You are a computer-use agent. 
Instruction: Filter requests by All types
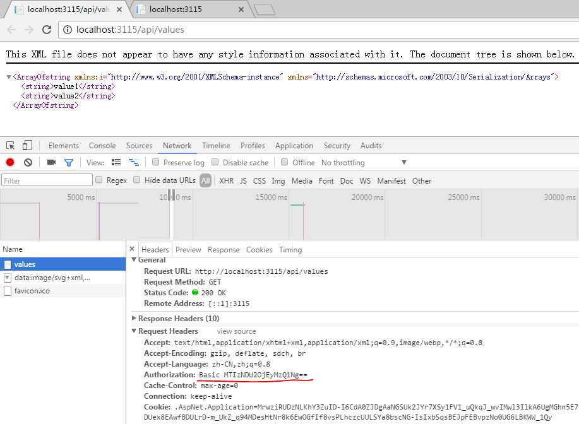(x=206, y=180)
